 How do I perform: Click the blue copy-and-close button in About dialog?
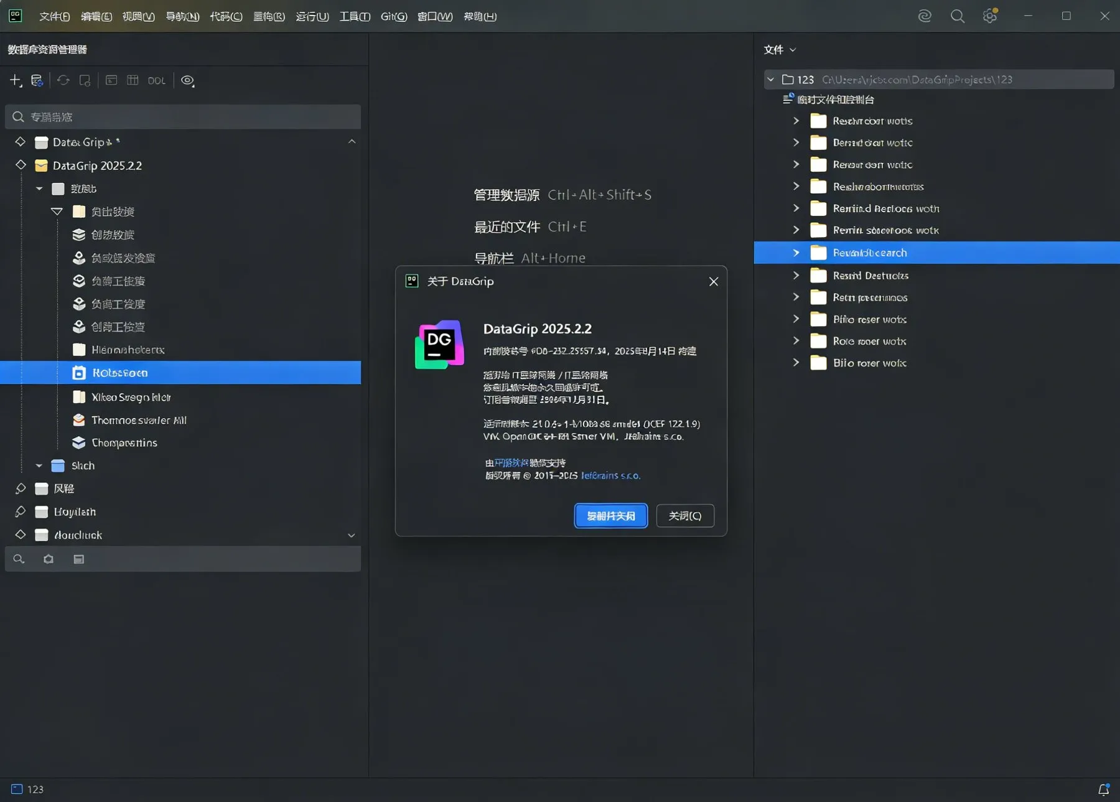tap(611, 516)
